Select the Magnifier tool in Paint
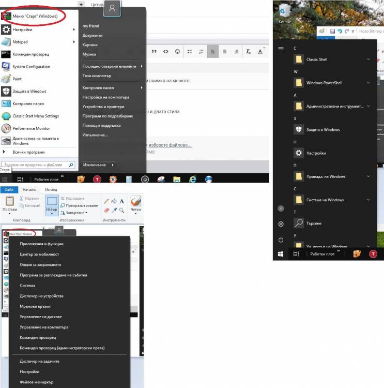The height and width of the screenshot is (388, 384). (121, 211)
